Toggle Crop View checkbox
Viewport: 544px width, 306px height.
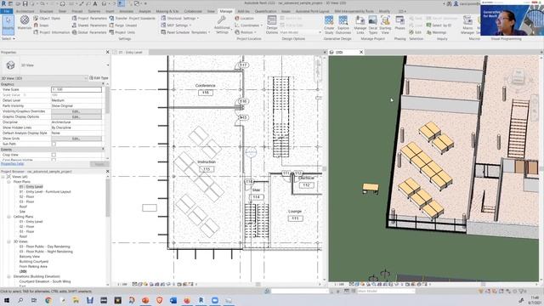[54, 155]
